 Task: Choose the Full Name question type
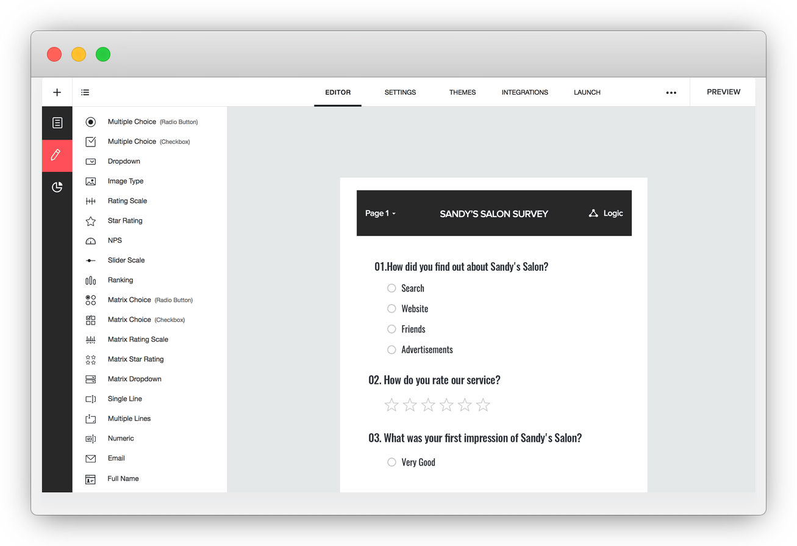click(122, 478)
